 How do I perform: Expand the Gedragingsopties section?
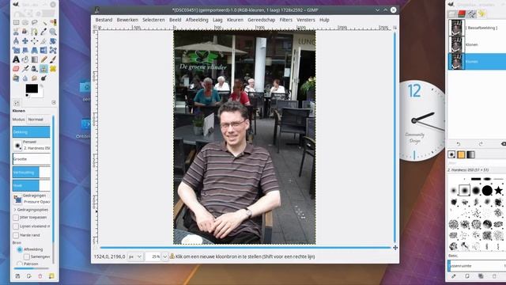click(15, 210)
